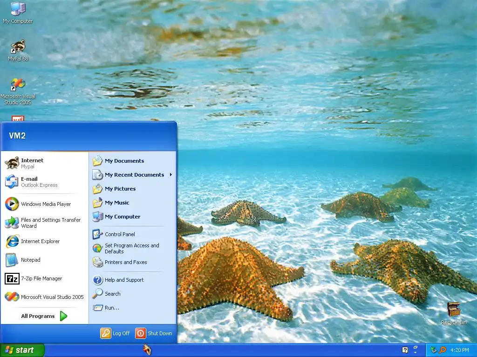
Task: Click the Start button
Action: pyautogui.click(x=22, y=350)
